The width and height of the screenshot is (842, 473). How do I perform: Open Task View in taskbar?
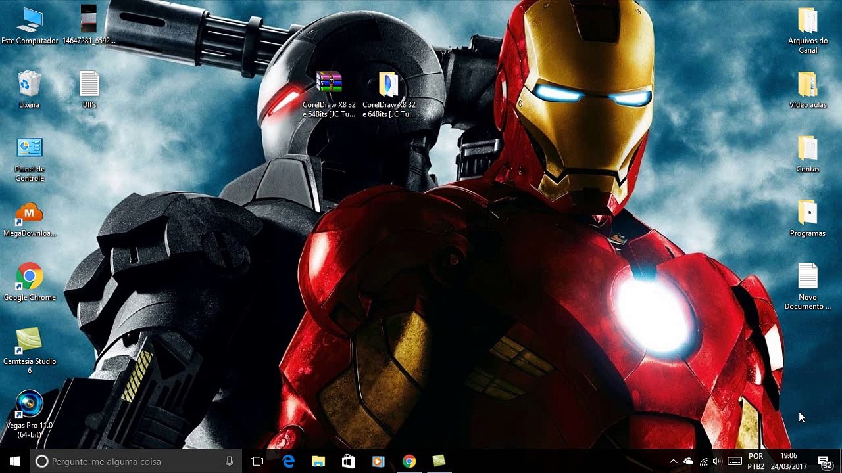[257, 461]
